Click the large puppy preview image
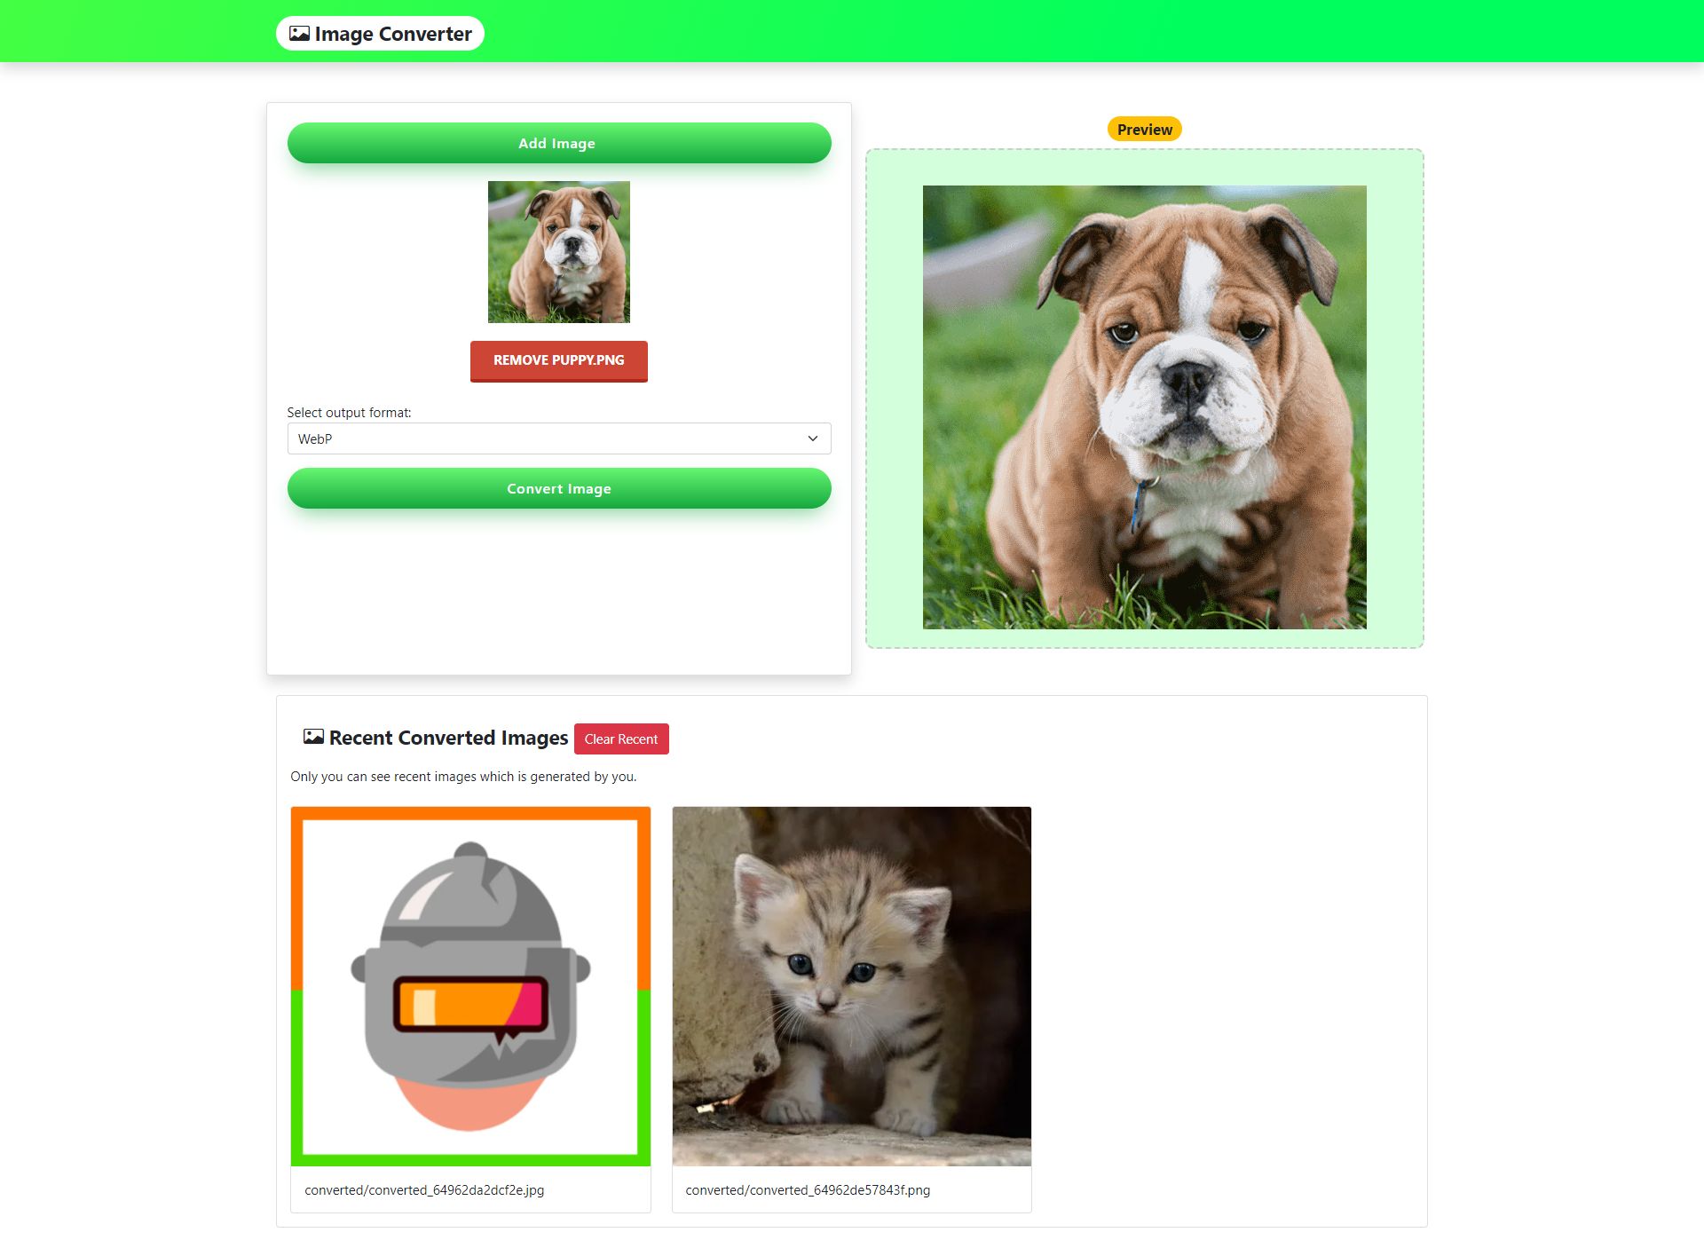Image resolution: width=1704 pixels, height=1248 pixels. point(1145,407)
